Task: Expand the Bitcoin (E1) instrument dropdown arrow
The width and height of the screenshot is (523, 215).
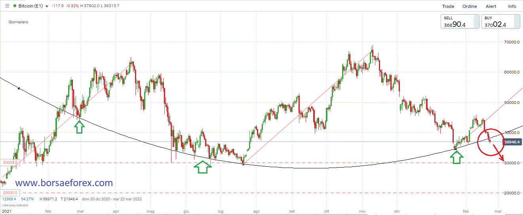Action: [47, 7]
